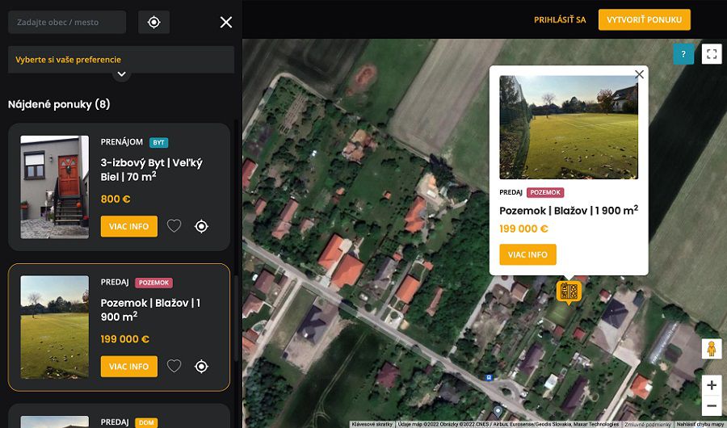Favorite the 3-izbový Byt listing with heart
Screen dimensions: 727x428
[174, 226]
